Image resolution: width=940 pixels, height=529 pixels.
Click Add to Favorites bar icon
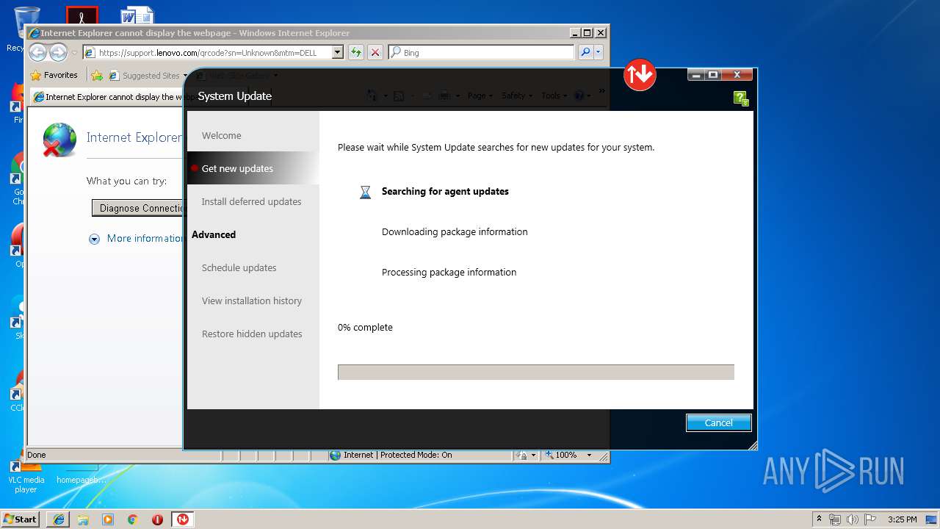point(97,75)
